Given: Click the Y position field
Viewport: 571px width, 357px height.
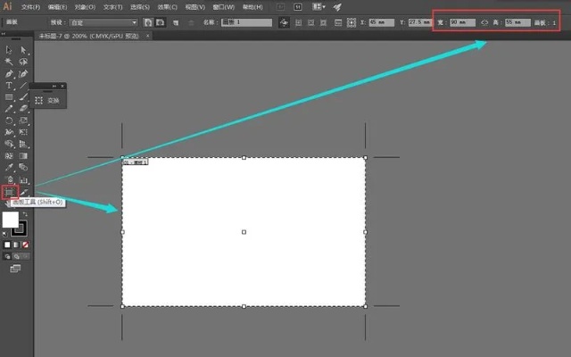Looking at the screenshot, I should point(420,22).
